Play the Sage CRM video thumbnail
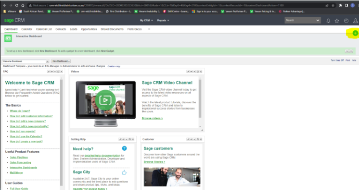Image resolution: width=359 pixels, height=194 pixels. pos(105,100)
